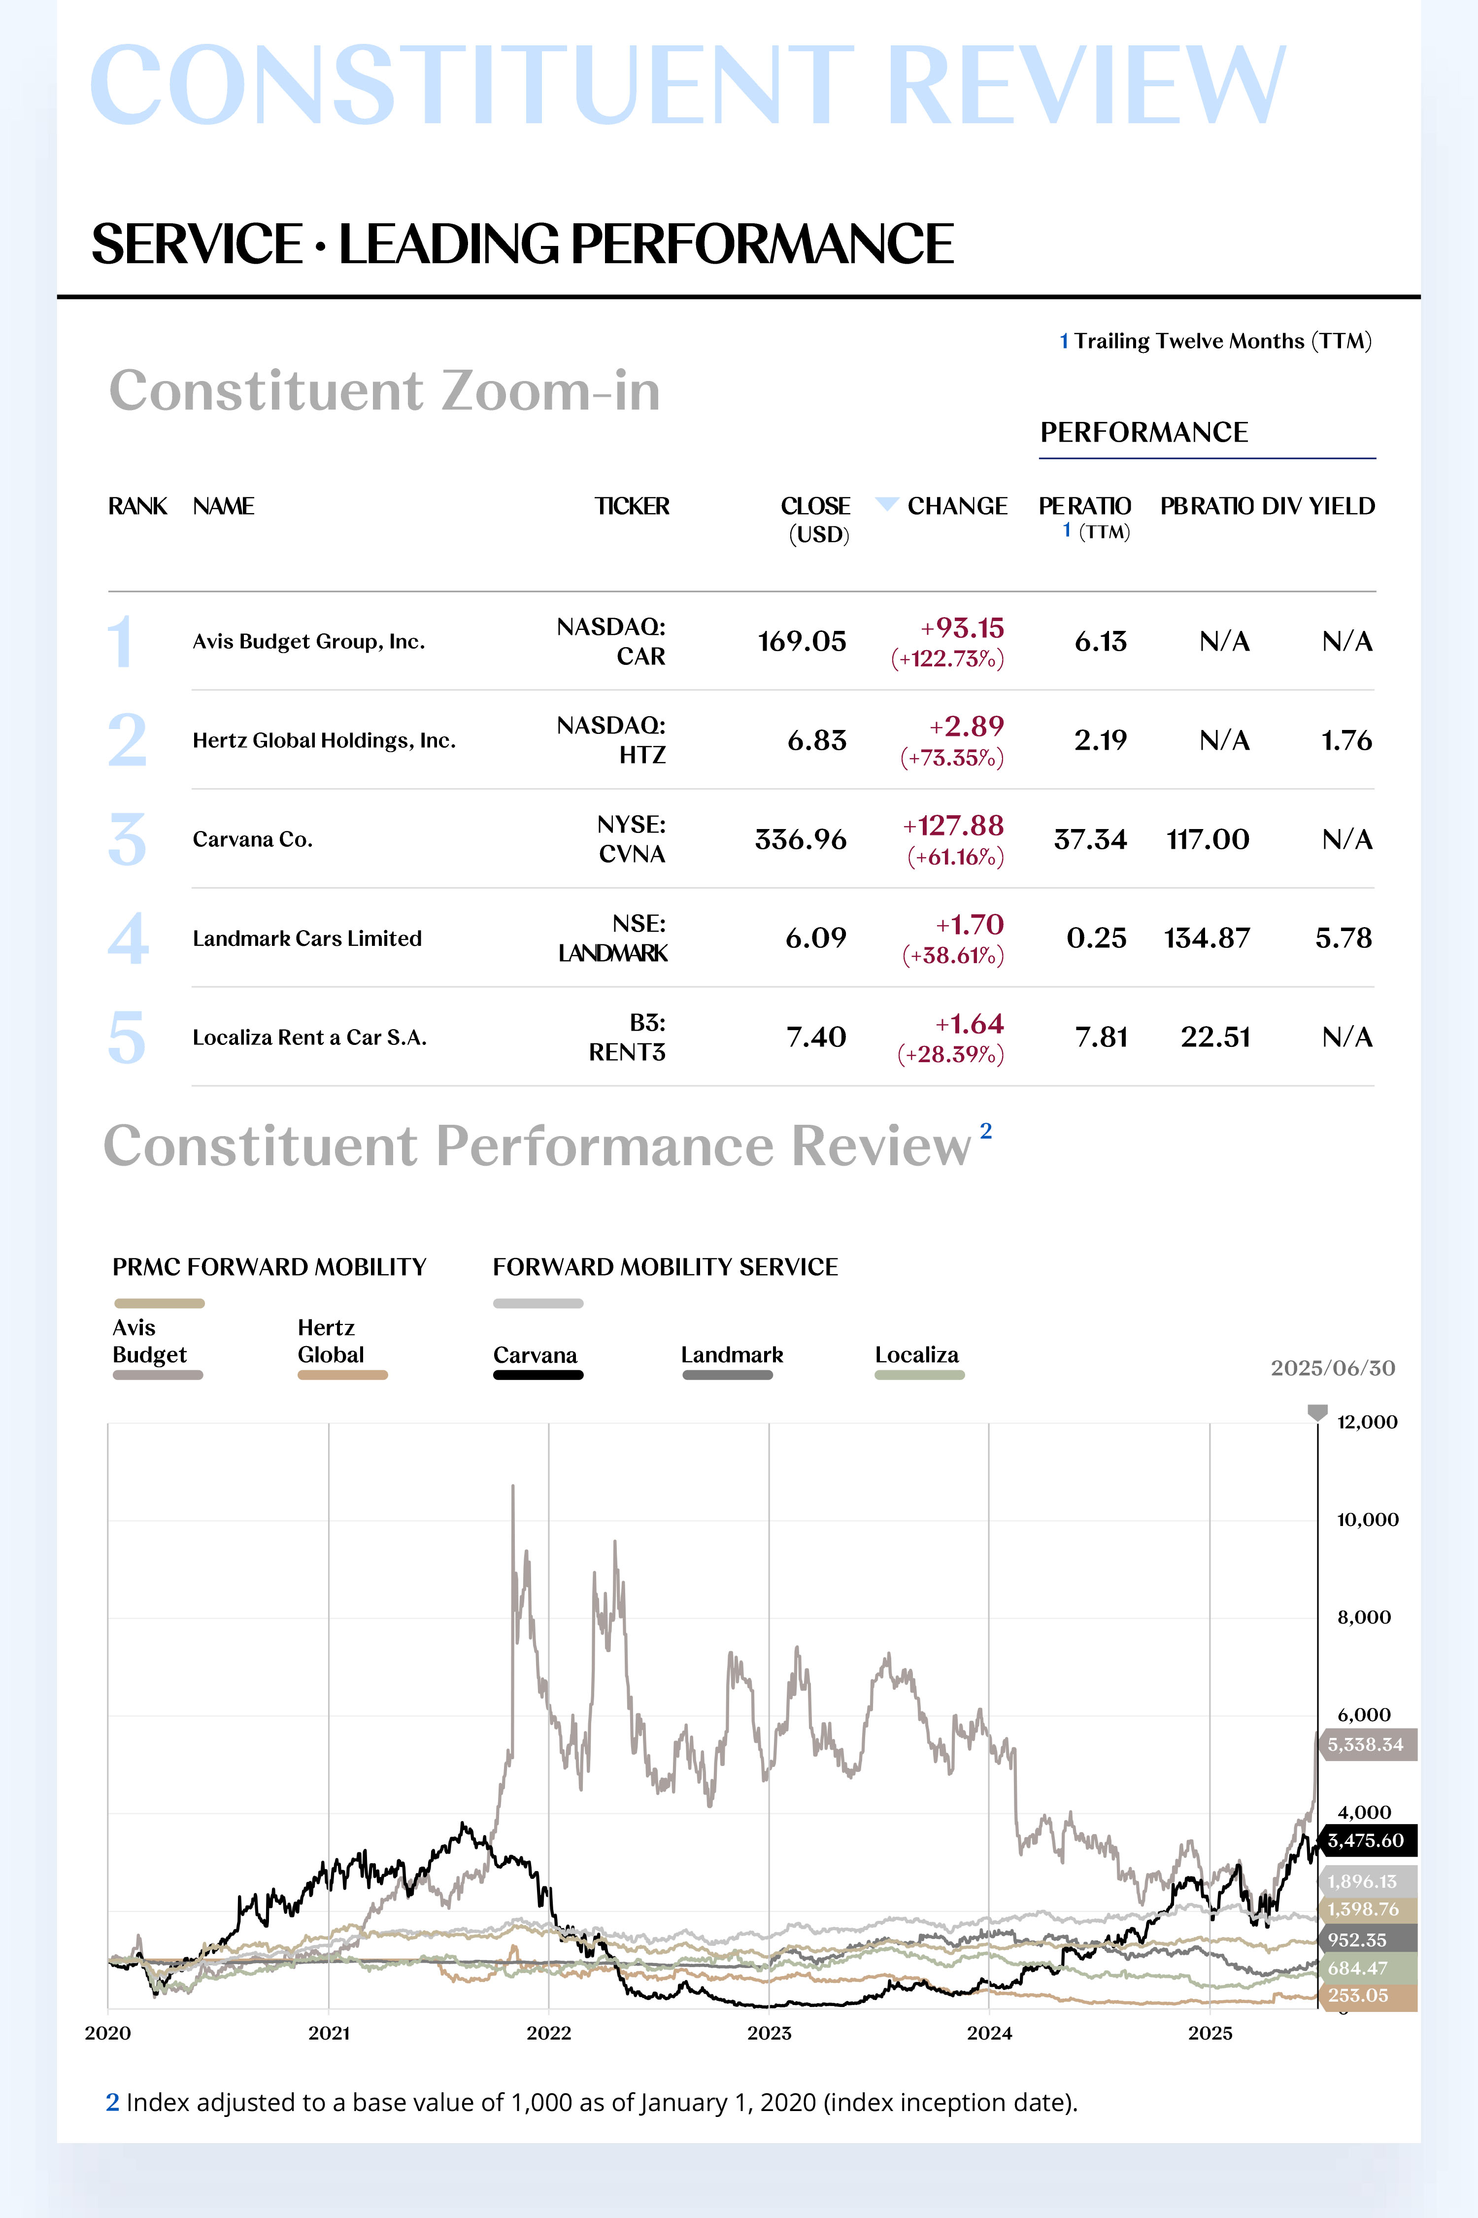Click the Trailing Twelve Months (TTM) footnote

click(1216, 341)
